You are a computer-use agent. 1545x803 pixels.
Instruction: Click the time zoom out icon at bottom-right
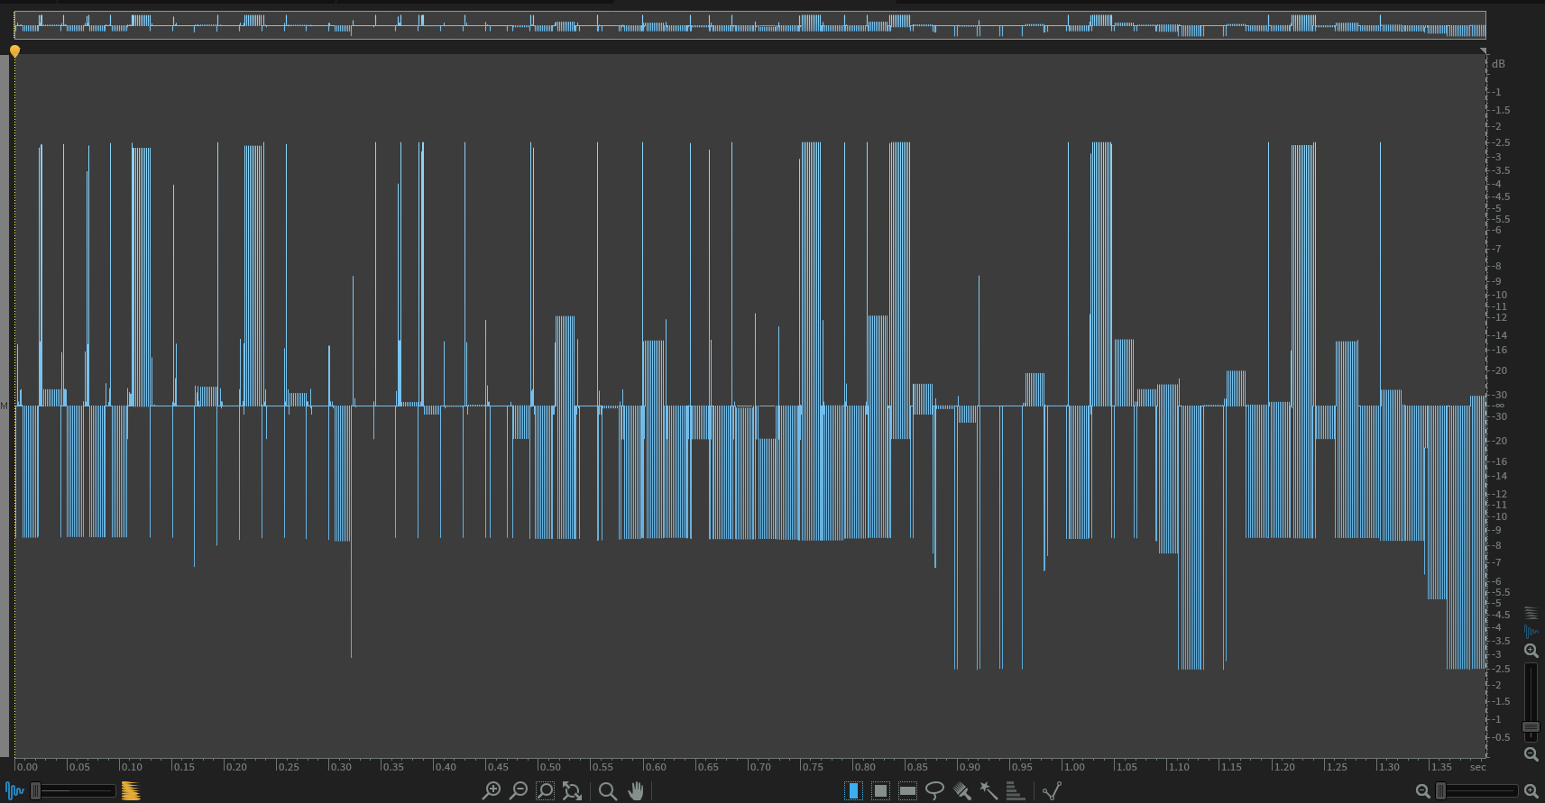[x=1422, y=791]
